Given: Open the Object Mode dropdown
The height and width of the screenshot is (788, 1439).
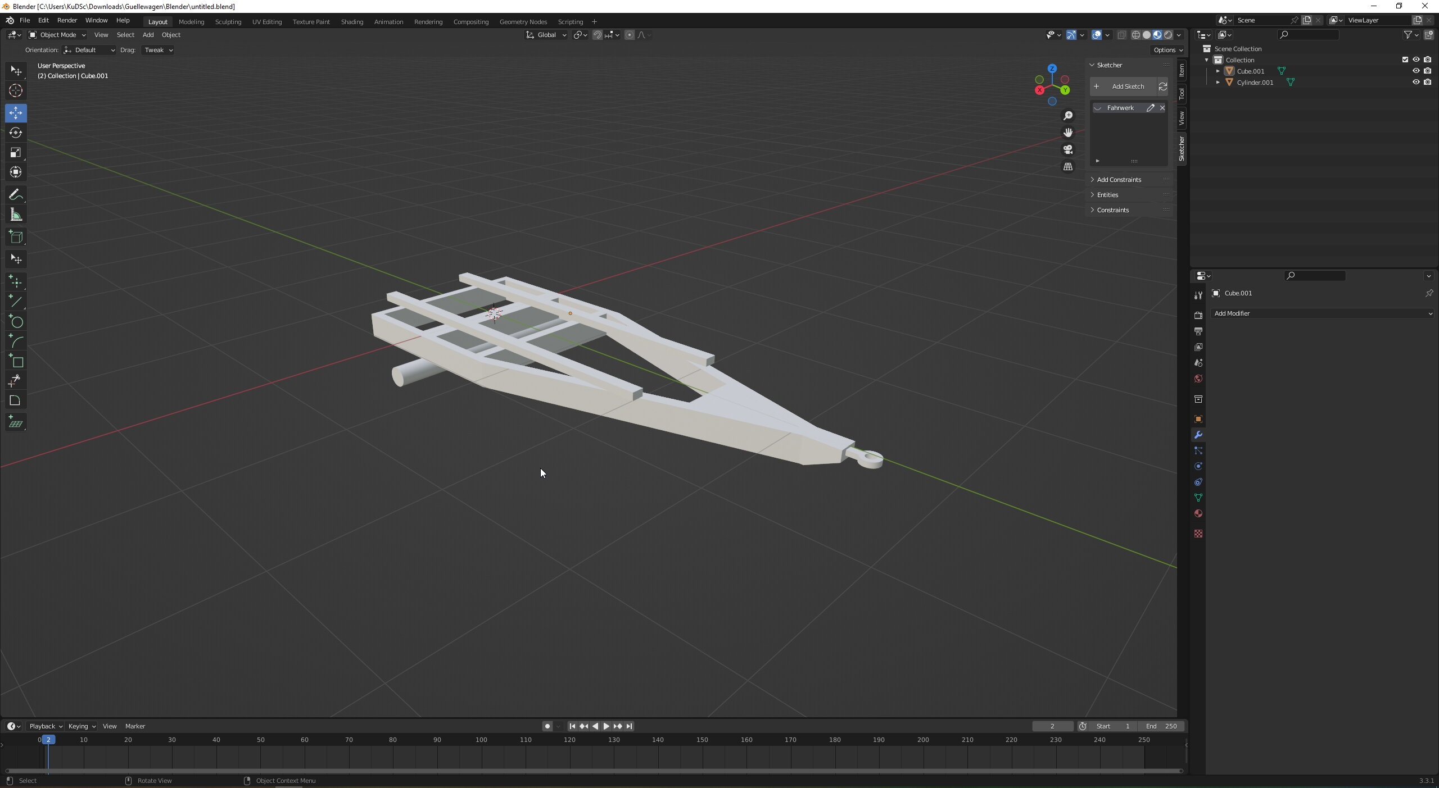Looking at the screenshot, I should 57,35.
